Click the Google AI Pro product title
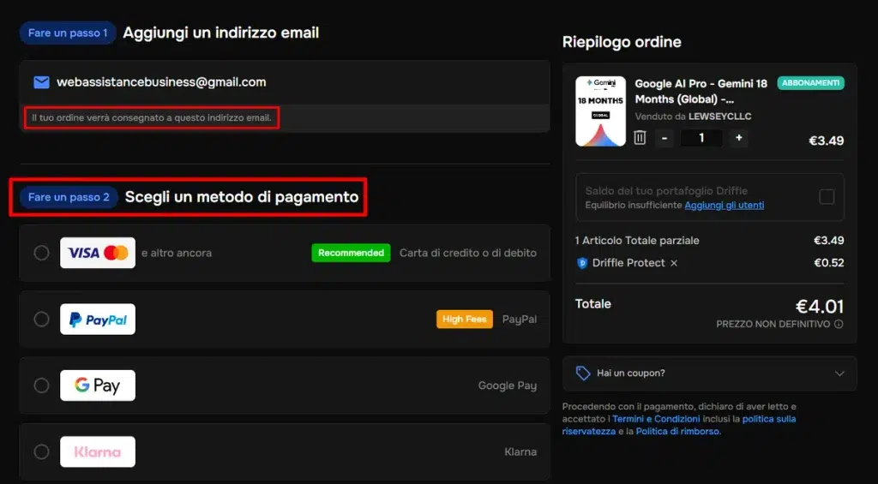Viewport: 878px width, 484px height. click(701, 91)
